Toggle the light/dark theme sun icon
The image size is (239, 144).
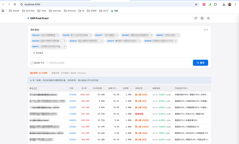(209, 18)
